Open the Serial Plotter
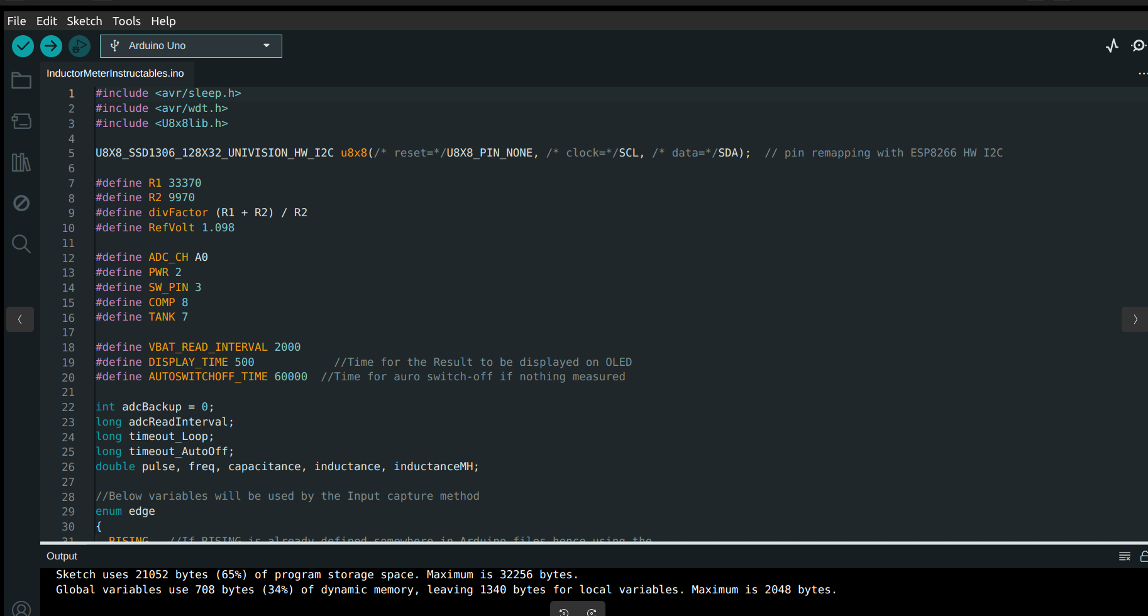 click(x=1112, y=46)
